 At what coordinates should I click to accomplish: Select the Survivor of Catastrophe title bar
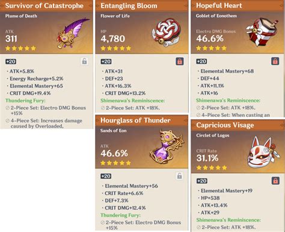point(46,5)
